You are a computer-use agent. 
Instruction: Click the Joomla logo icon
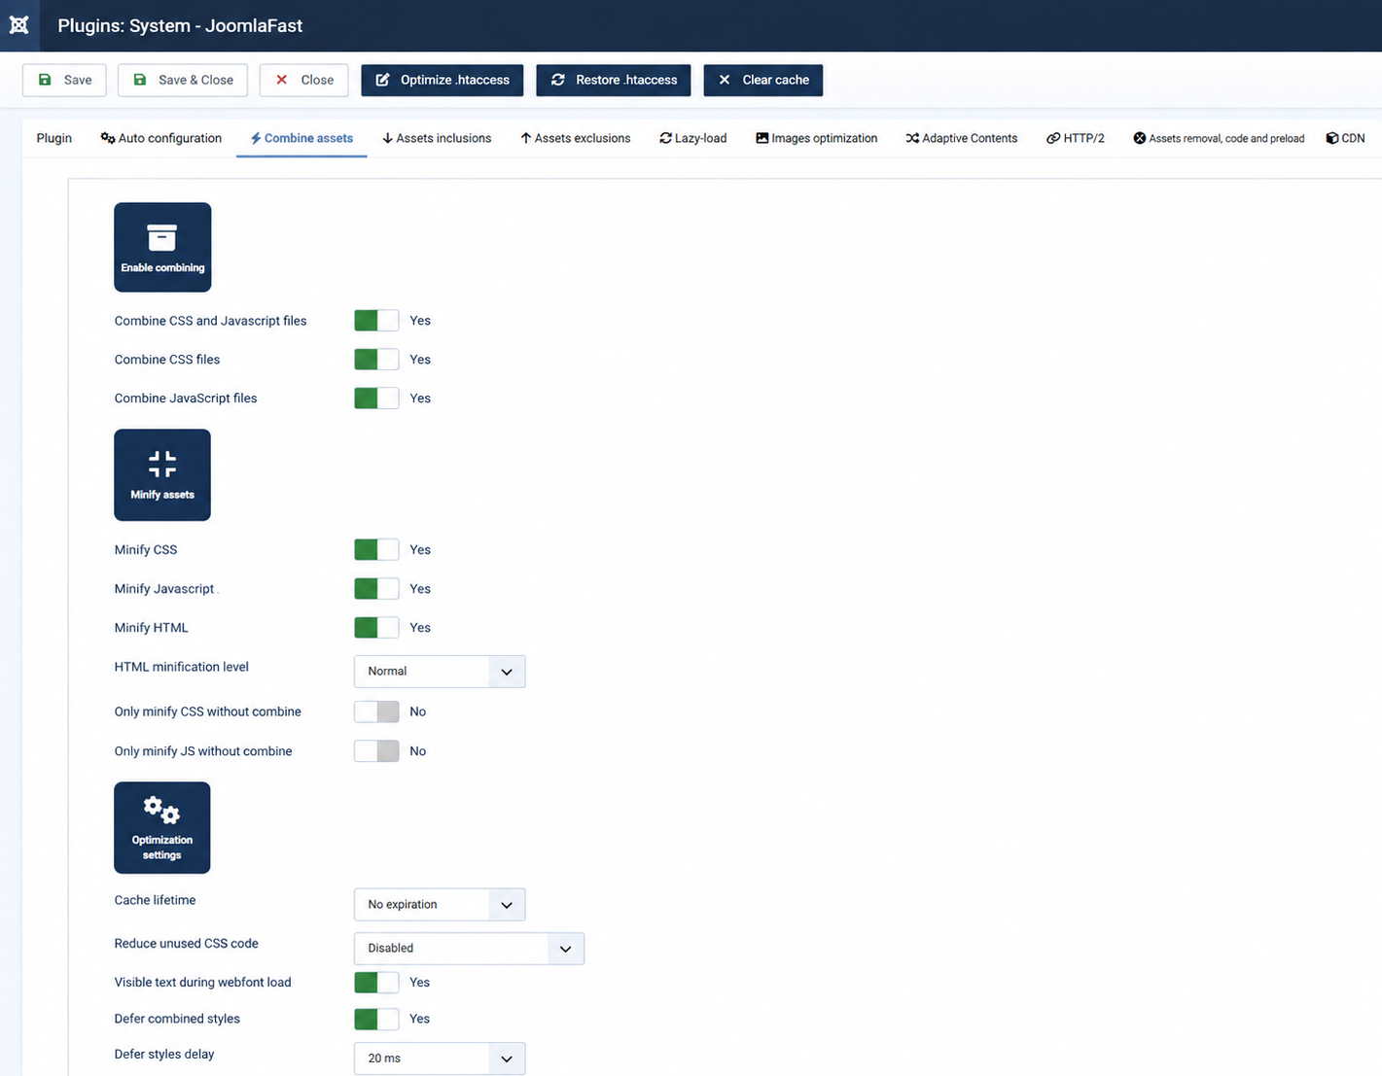(x=19, y=25)
